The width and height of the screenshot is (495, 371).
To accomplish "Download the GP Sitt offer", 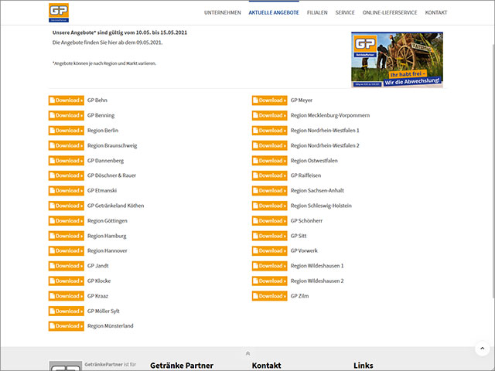I will pos(270,236).
